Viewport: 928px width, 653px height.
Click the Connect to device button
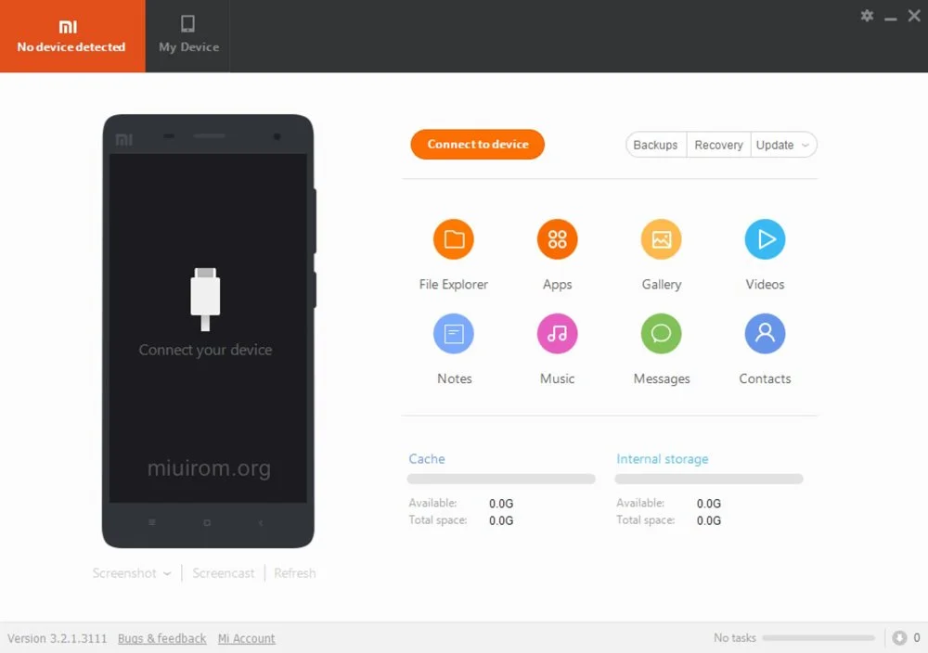tap(478, 145)
